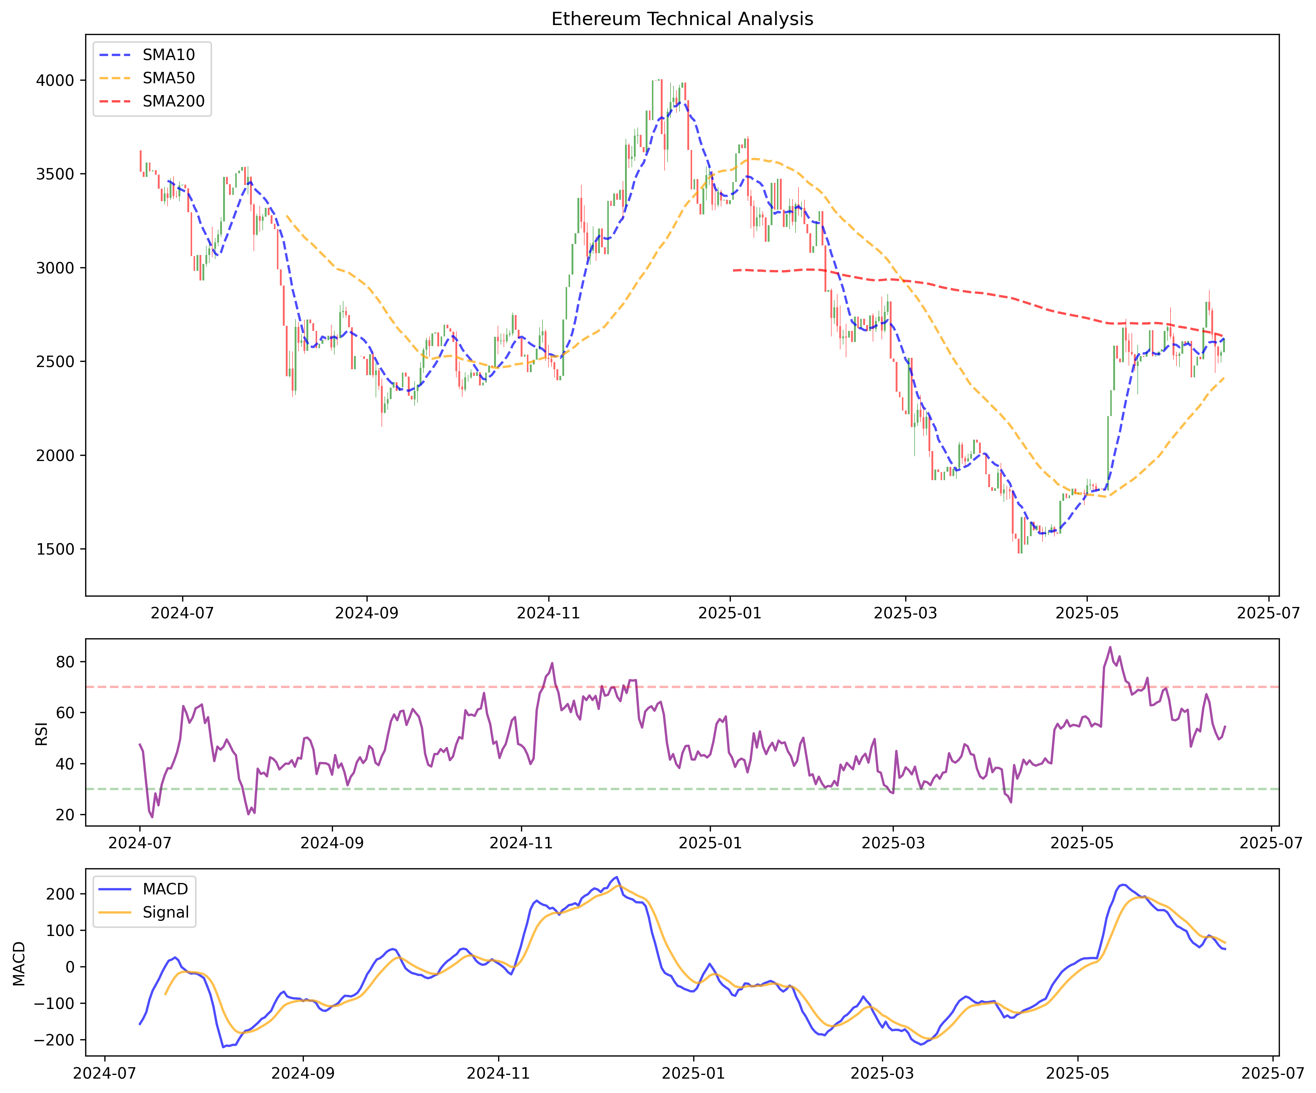
Task: Click the 2025-05 label under RSI chart
Action: click(1081, 843)
